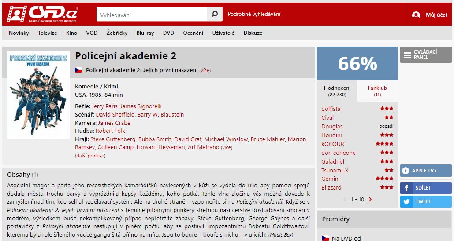Open the Televize menu
This screenshot has width=454, height=241.
click(x=48, y=33)
